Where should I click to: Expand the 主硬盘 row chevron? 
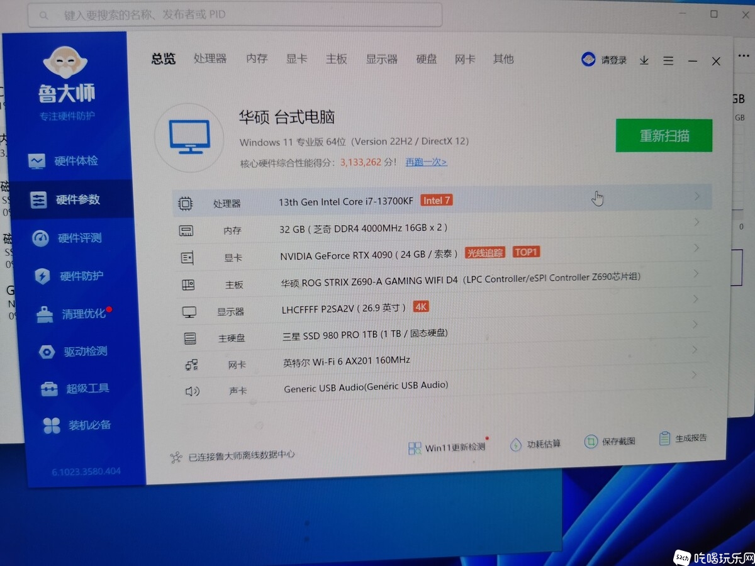click(x=695, y=325)
